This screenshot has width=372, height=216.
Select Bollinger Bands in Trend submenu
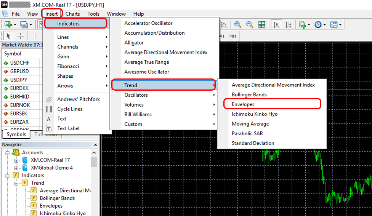tap(272, 94)
